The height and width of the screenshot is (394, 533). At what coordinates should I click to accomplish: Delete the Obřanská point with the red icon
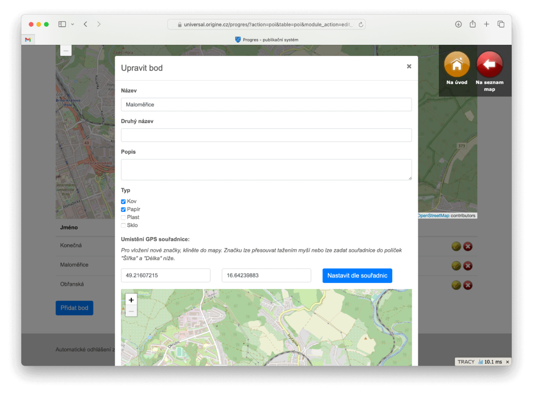468,285
